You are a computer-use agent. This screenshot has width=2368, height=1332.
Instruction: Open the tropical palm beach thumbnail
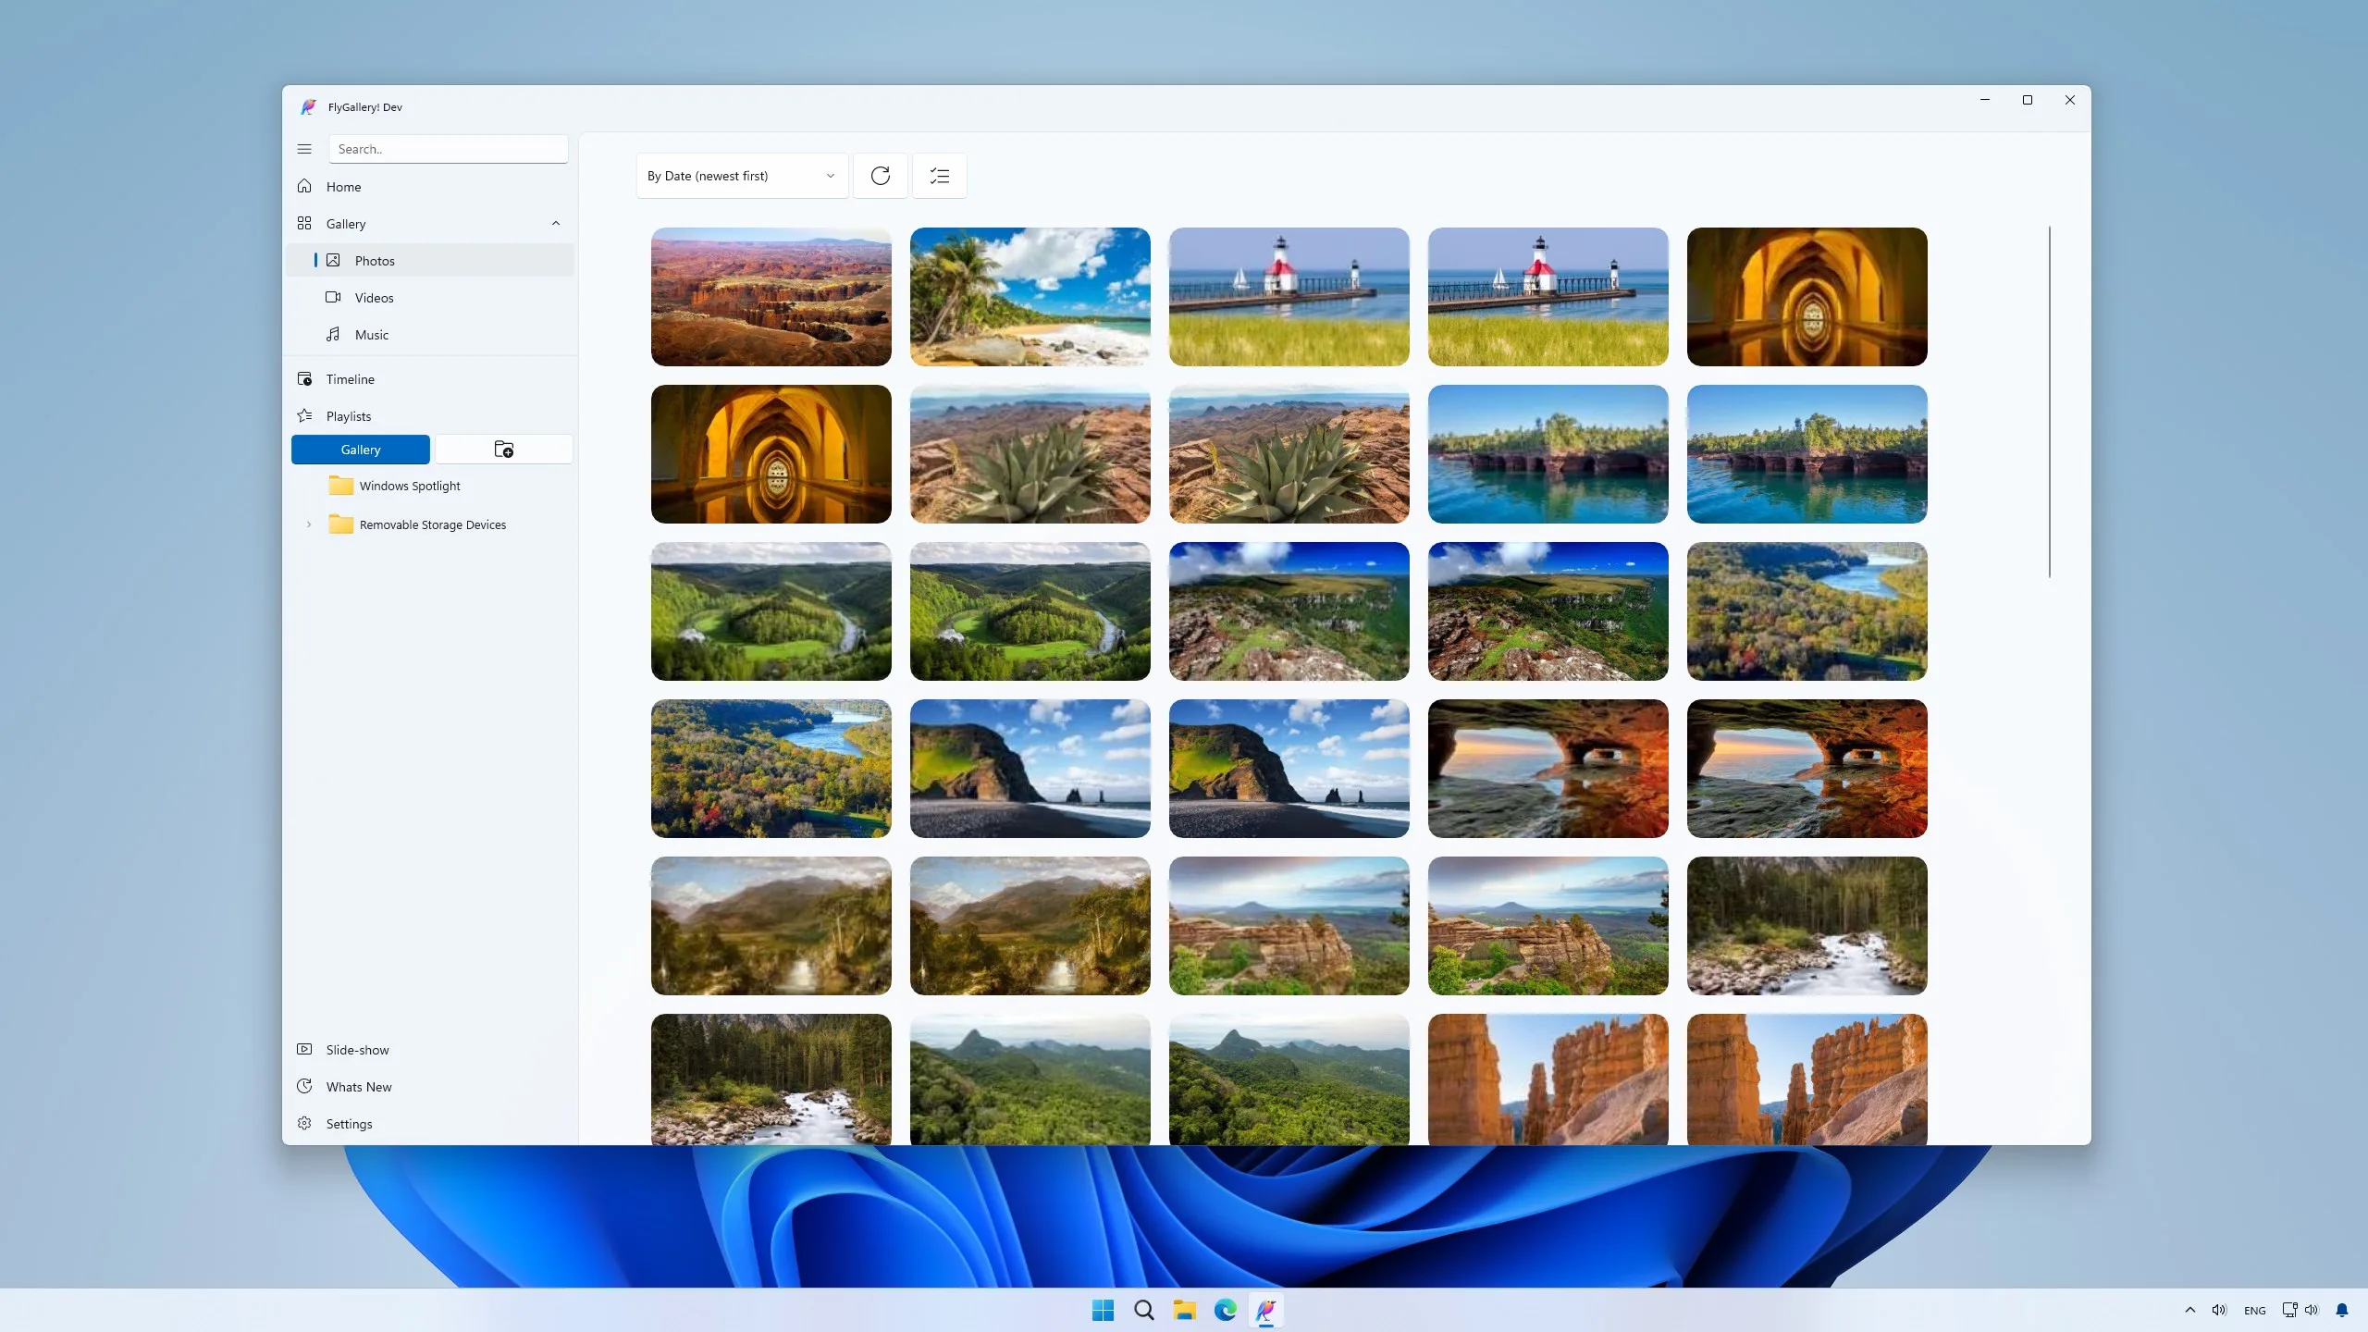(x=1030, y=297)
